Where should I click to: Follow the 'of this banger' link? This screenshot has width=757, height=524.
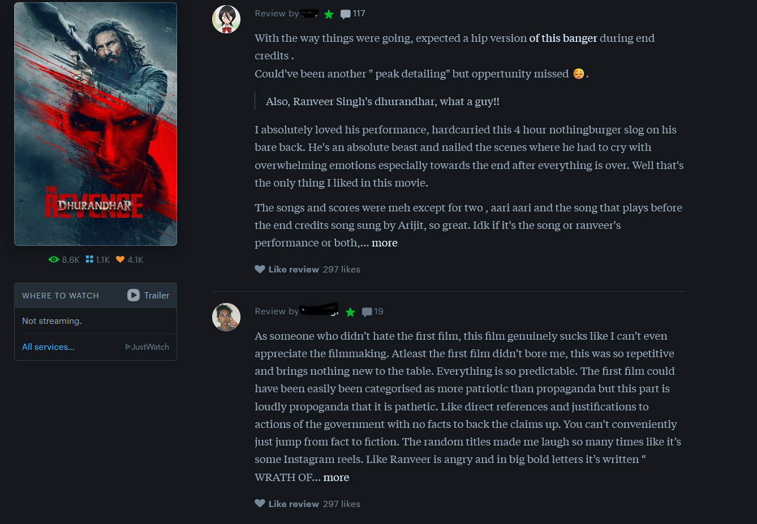[563, 38]
